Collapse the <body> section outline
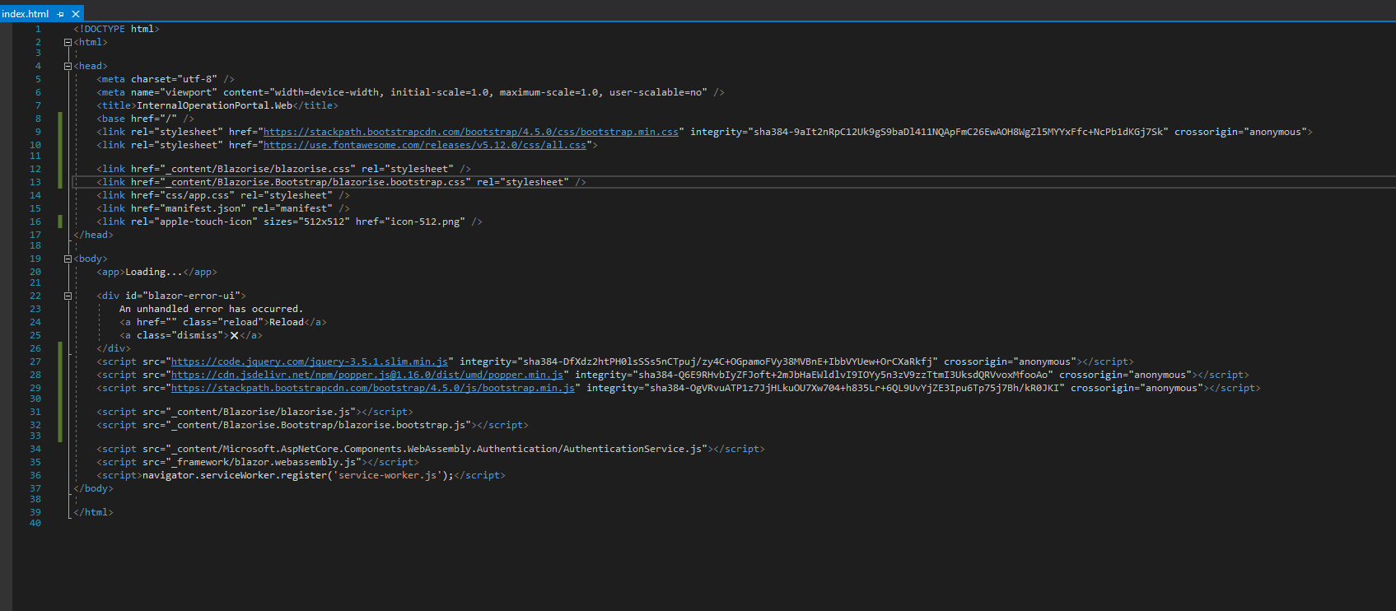This screenshot has height=611, width=1396. tap(68, 259)
